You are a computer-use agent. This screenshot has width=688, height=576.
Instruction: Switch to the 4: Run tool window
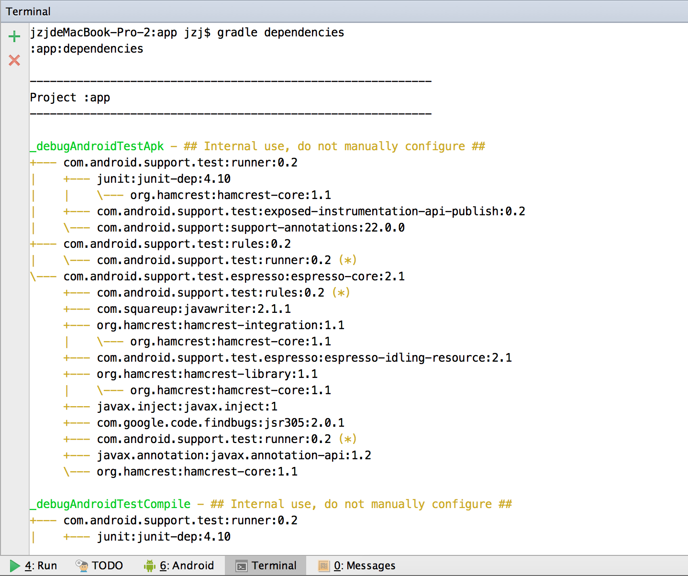[x=41, y=565]
